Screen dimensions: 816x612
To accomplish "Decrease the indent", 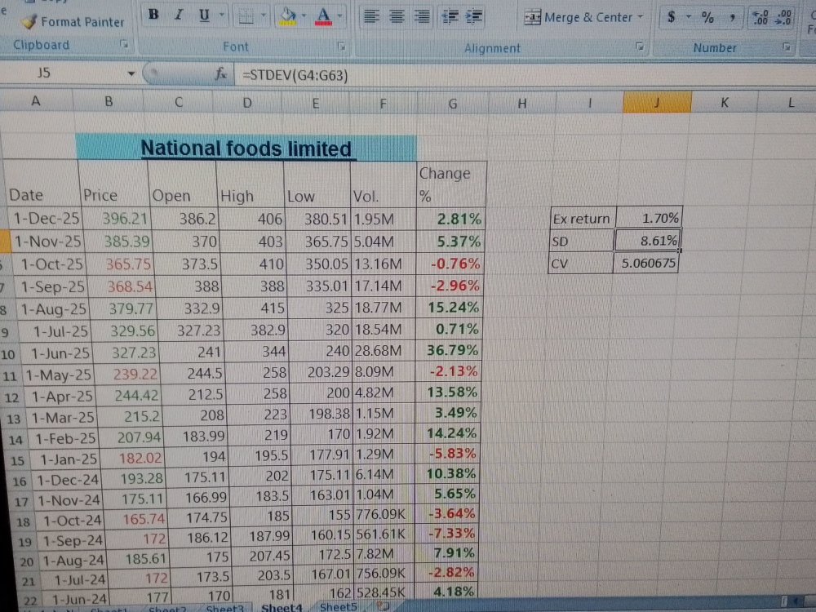I will (x=450, y=16).
